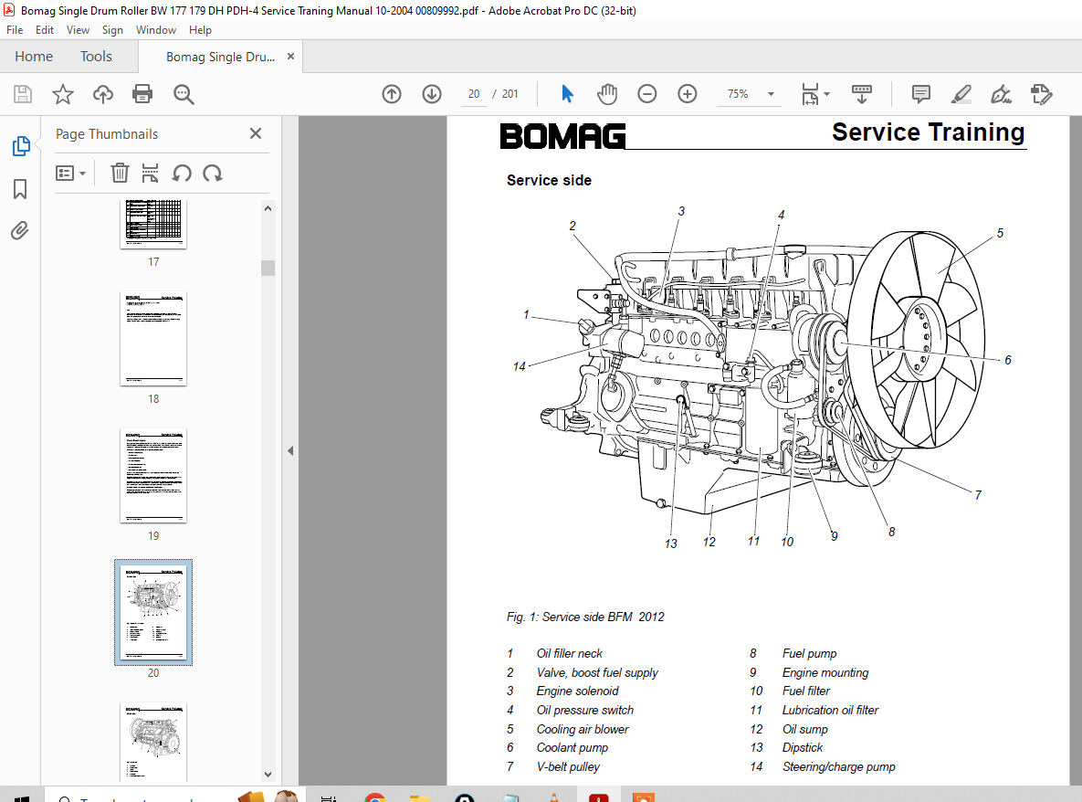Image resolution: width=1082 pixels, height=802 pixels.
Task: Click 'Fig. 1: Service side BFM 2012' caption
Action: tap(585, 617)
